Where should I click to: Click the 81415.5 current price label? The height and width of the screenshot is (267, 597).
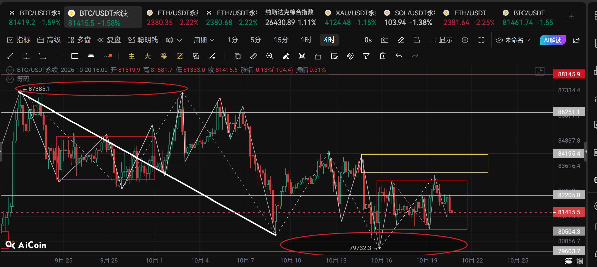pyautogui.click(x=569, y=212)
